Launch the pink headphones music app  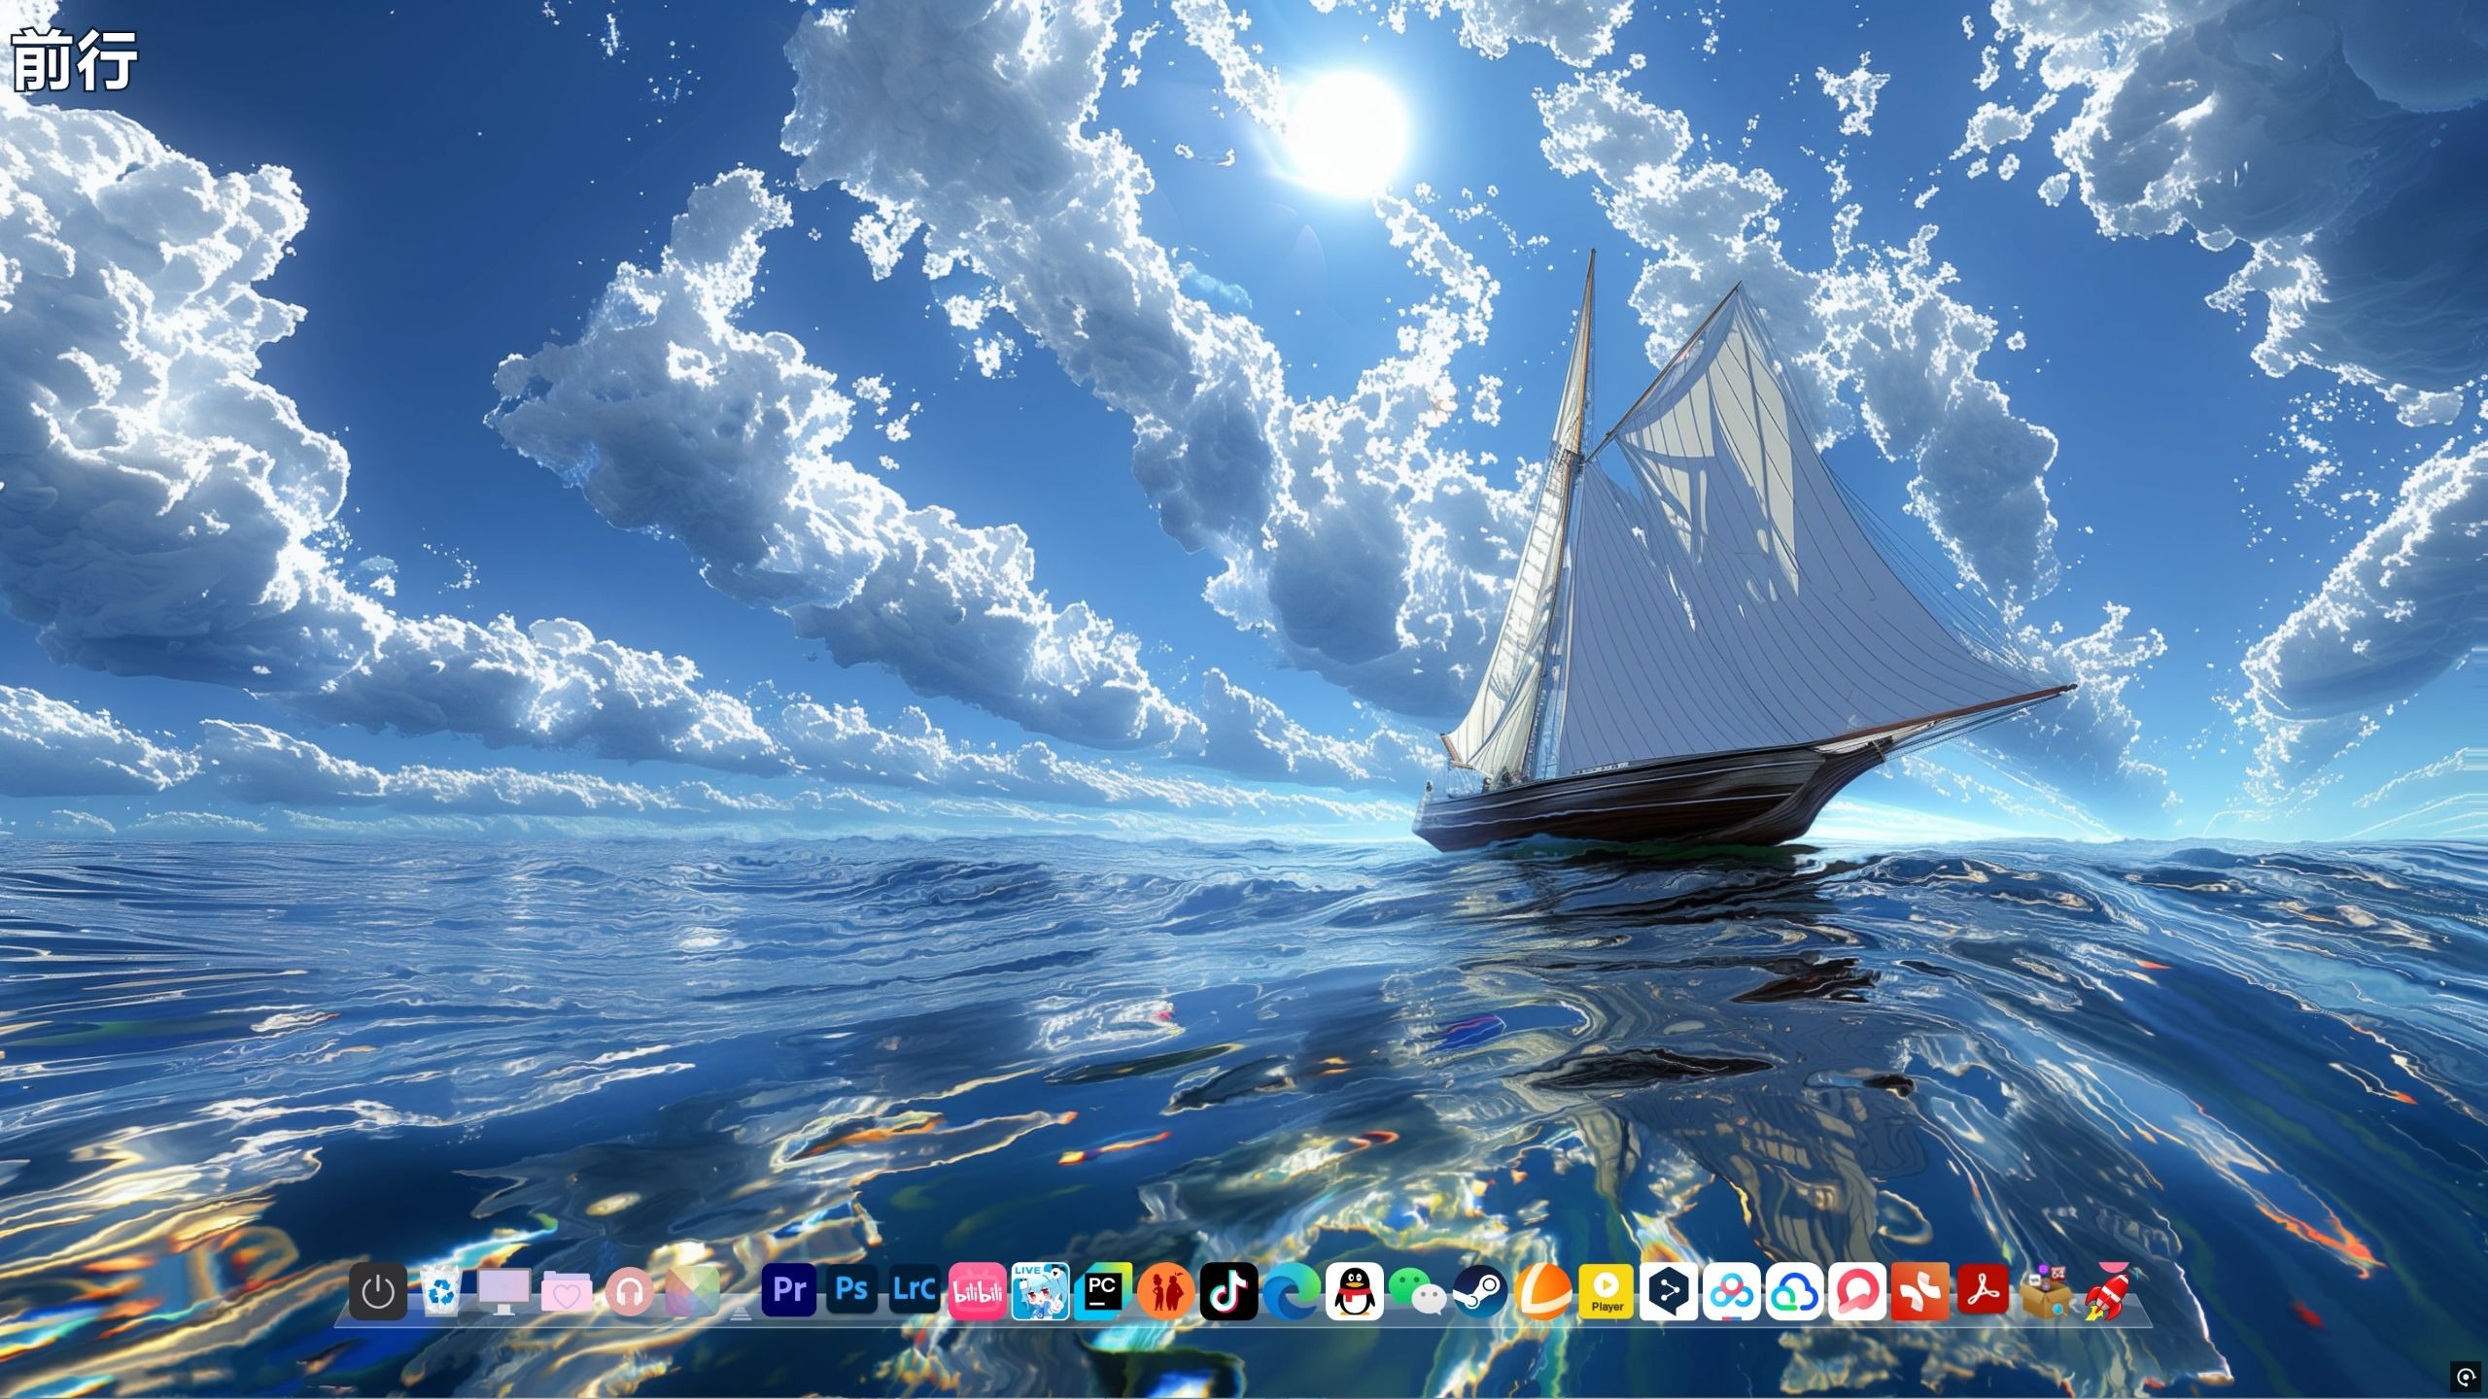pos(629,1292)
